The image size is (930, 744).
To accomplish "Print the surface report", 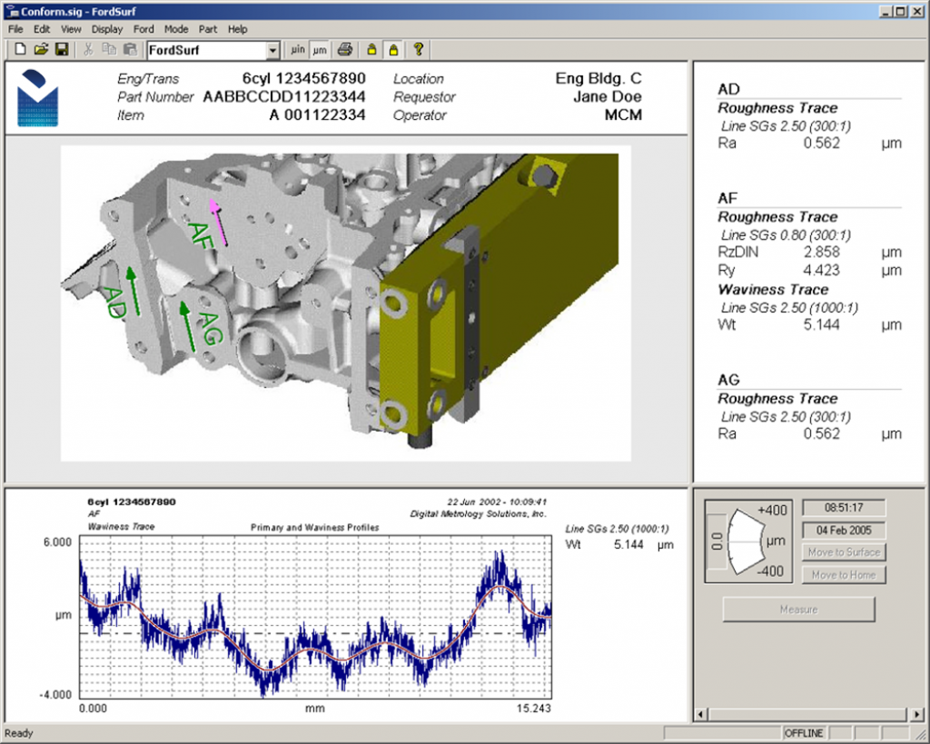I will (x=345, y=50).
